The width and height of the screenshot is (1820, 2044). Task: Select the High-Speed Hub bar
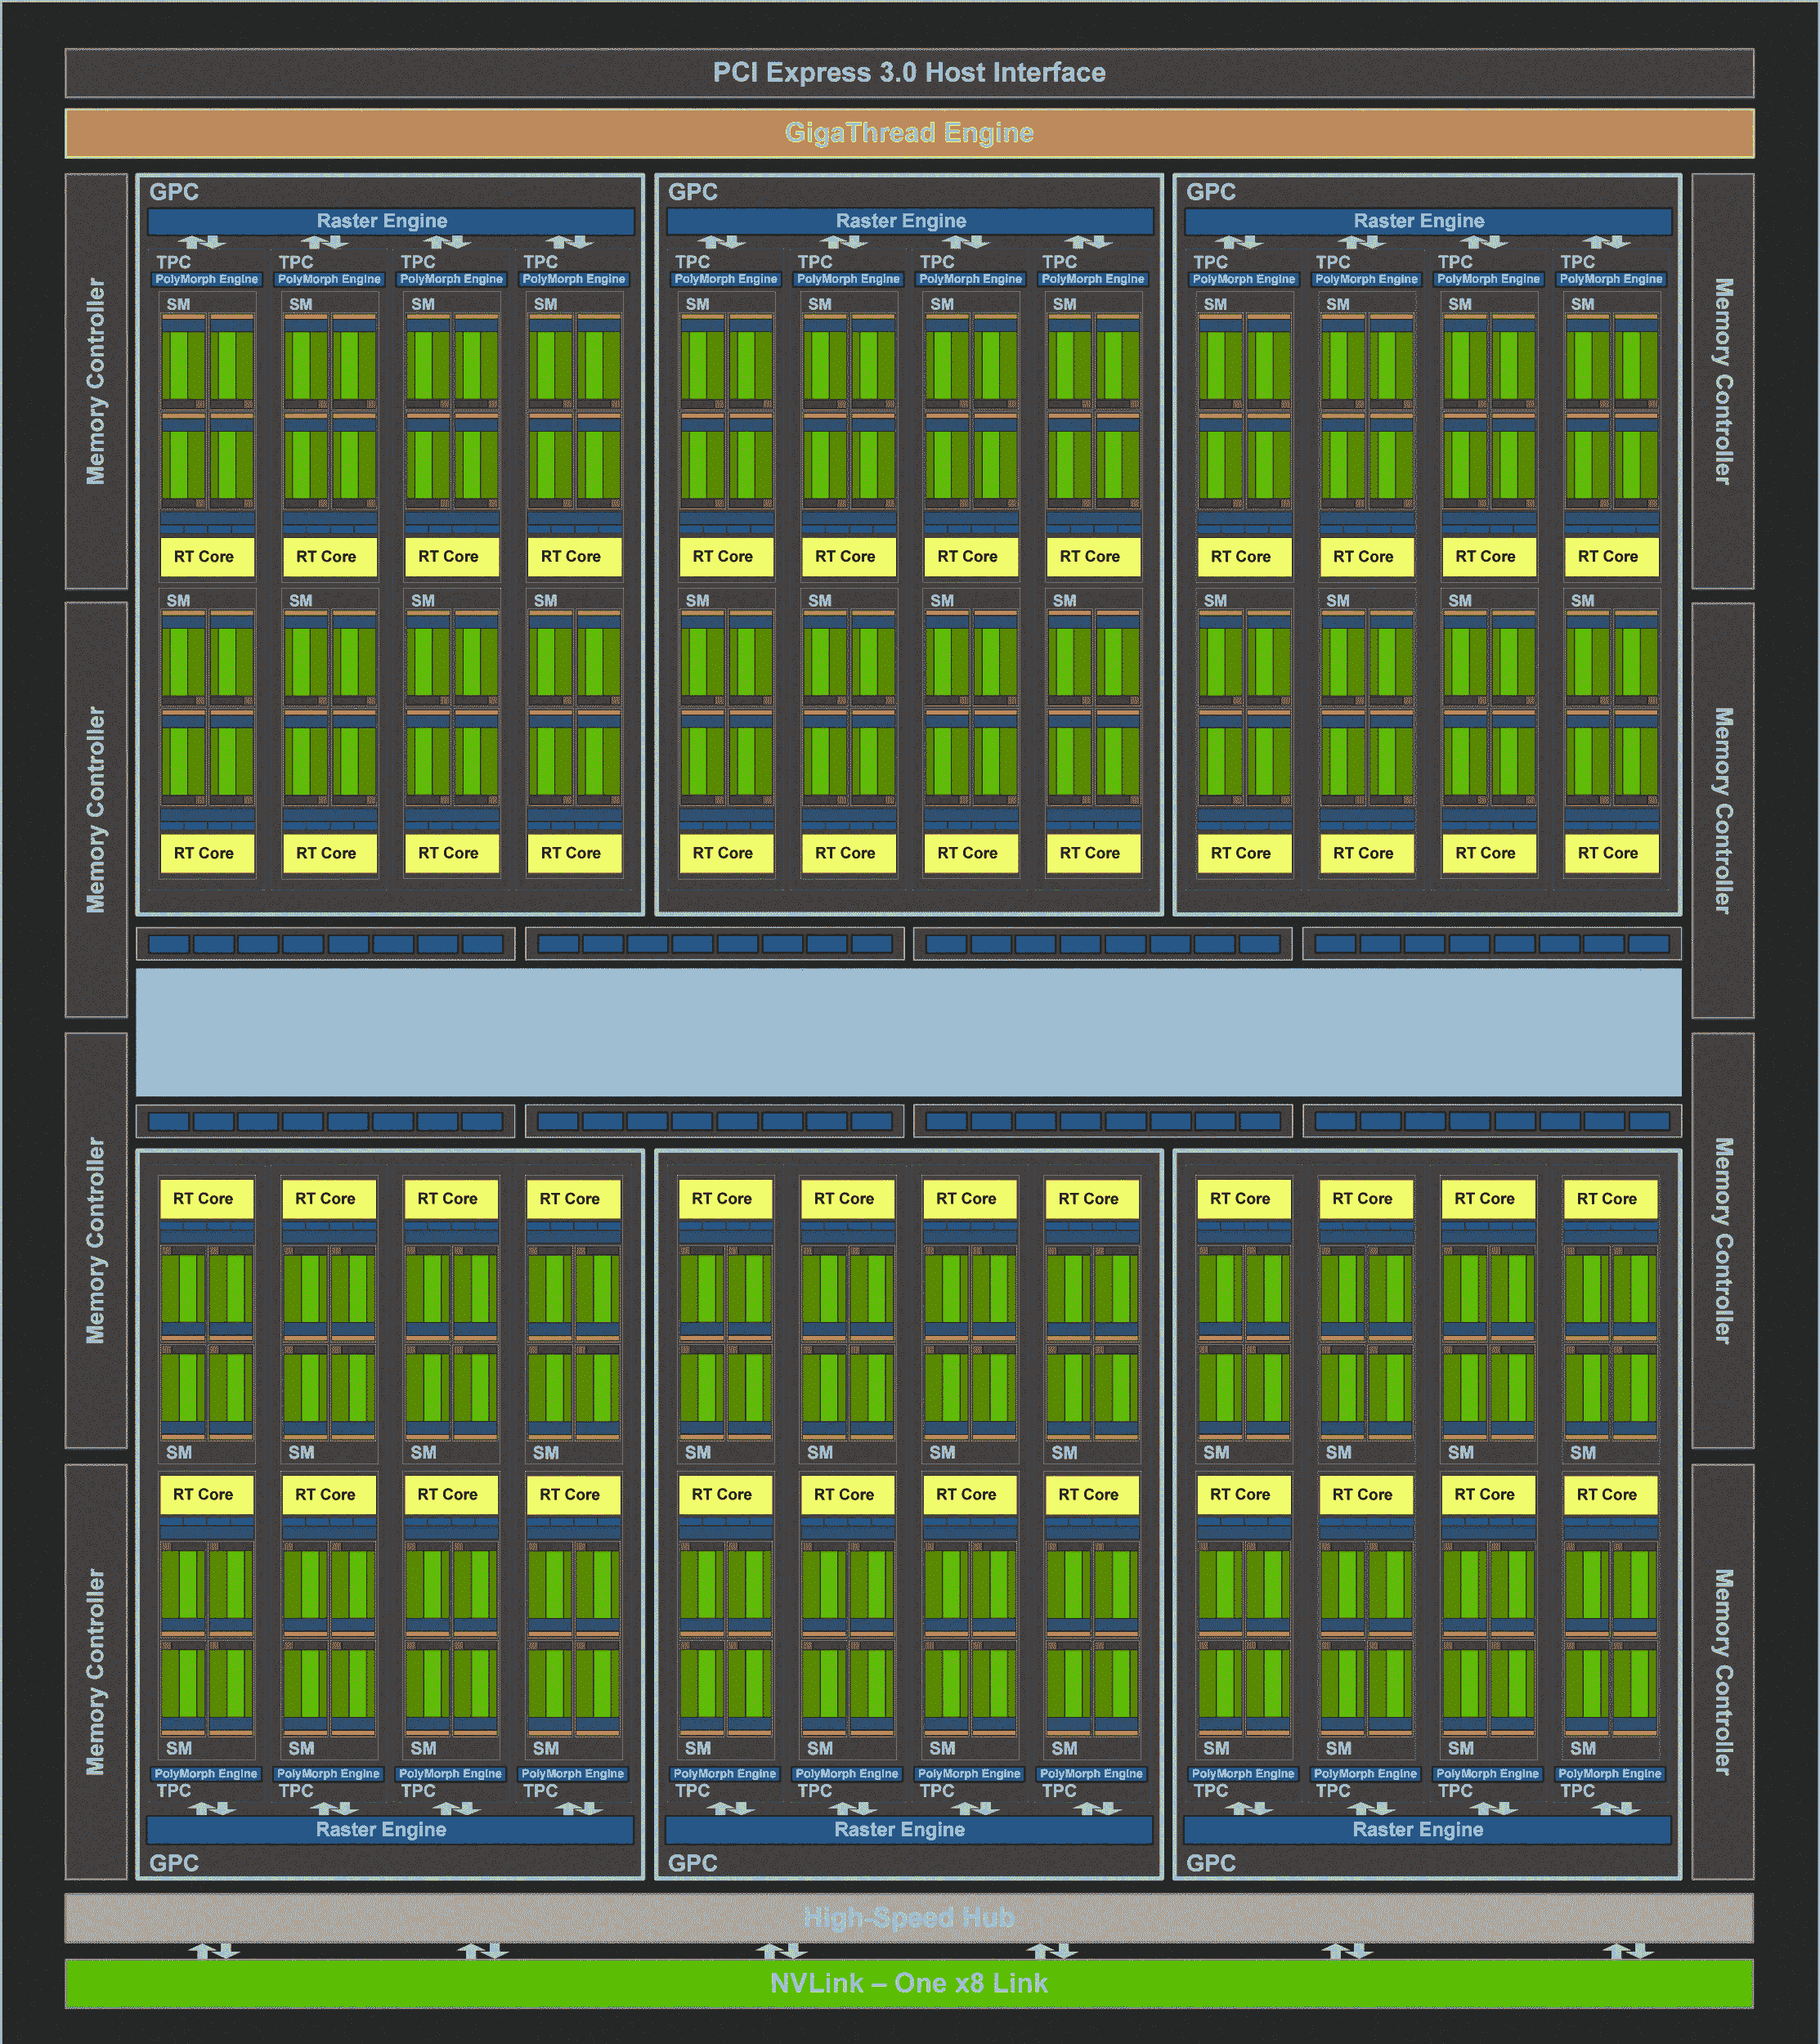click(908, 1917)
